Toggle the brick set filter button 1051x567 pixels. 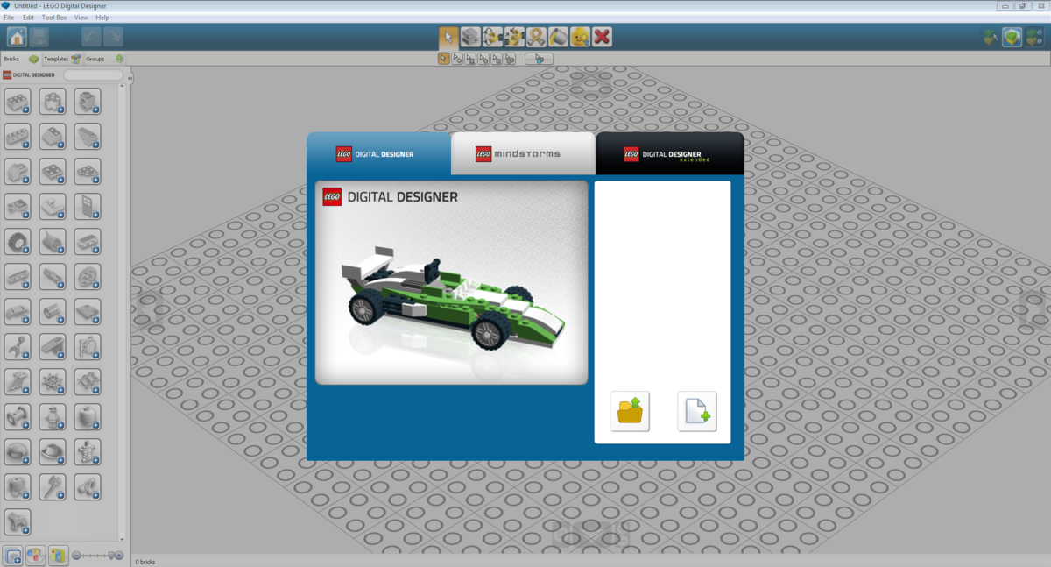59,556
